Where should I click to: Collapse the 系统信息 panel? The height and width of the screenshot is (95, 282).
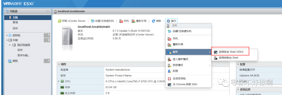point(238,90)
